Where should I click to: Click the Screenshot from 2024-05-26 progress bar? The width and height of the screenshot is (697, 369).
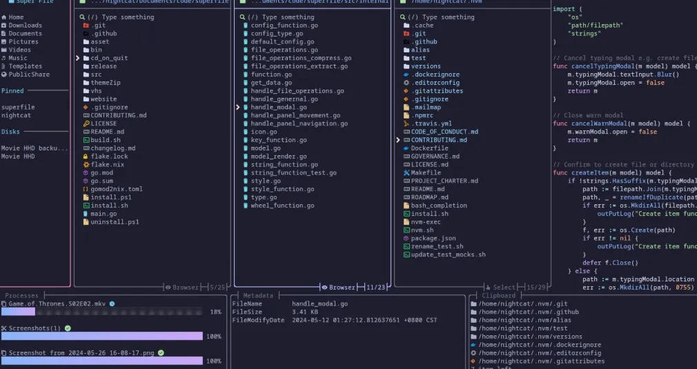pyautogui.click(x=102, y=361)
